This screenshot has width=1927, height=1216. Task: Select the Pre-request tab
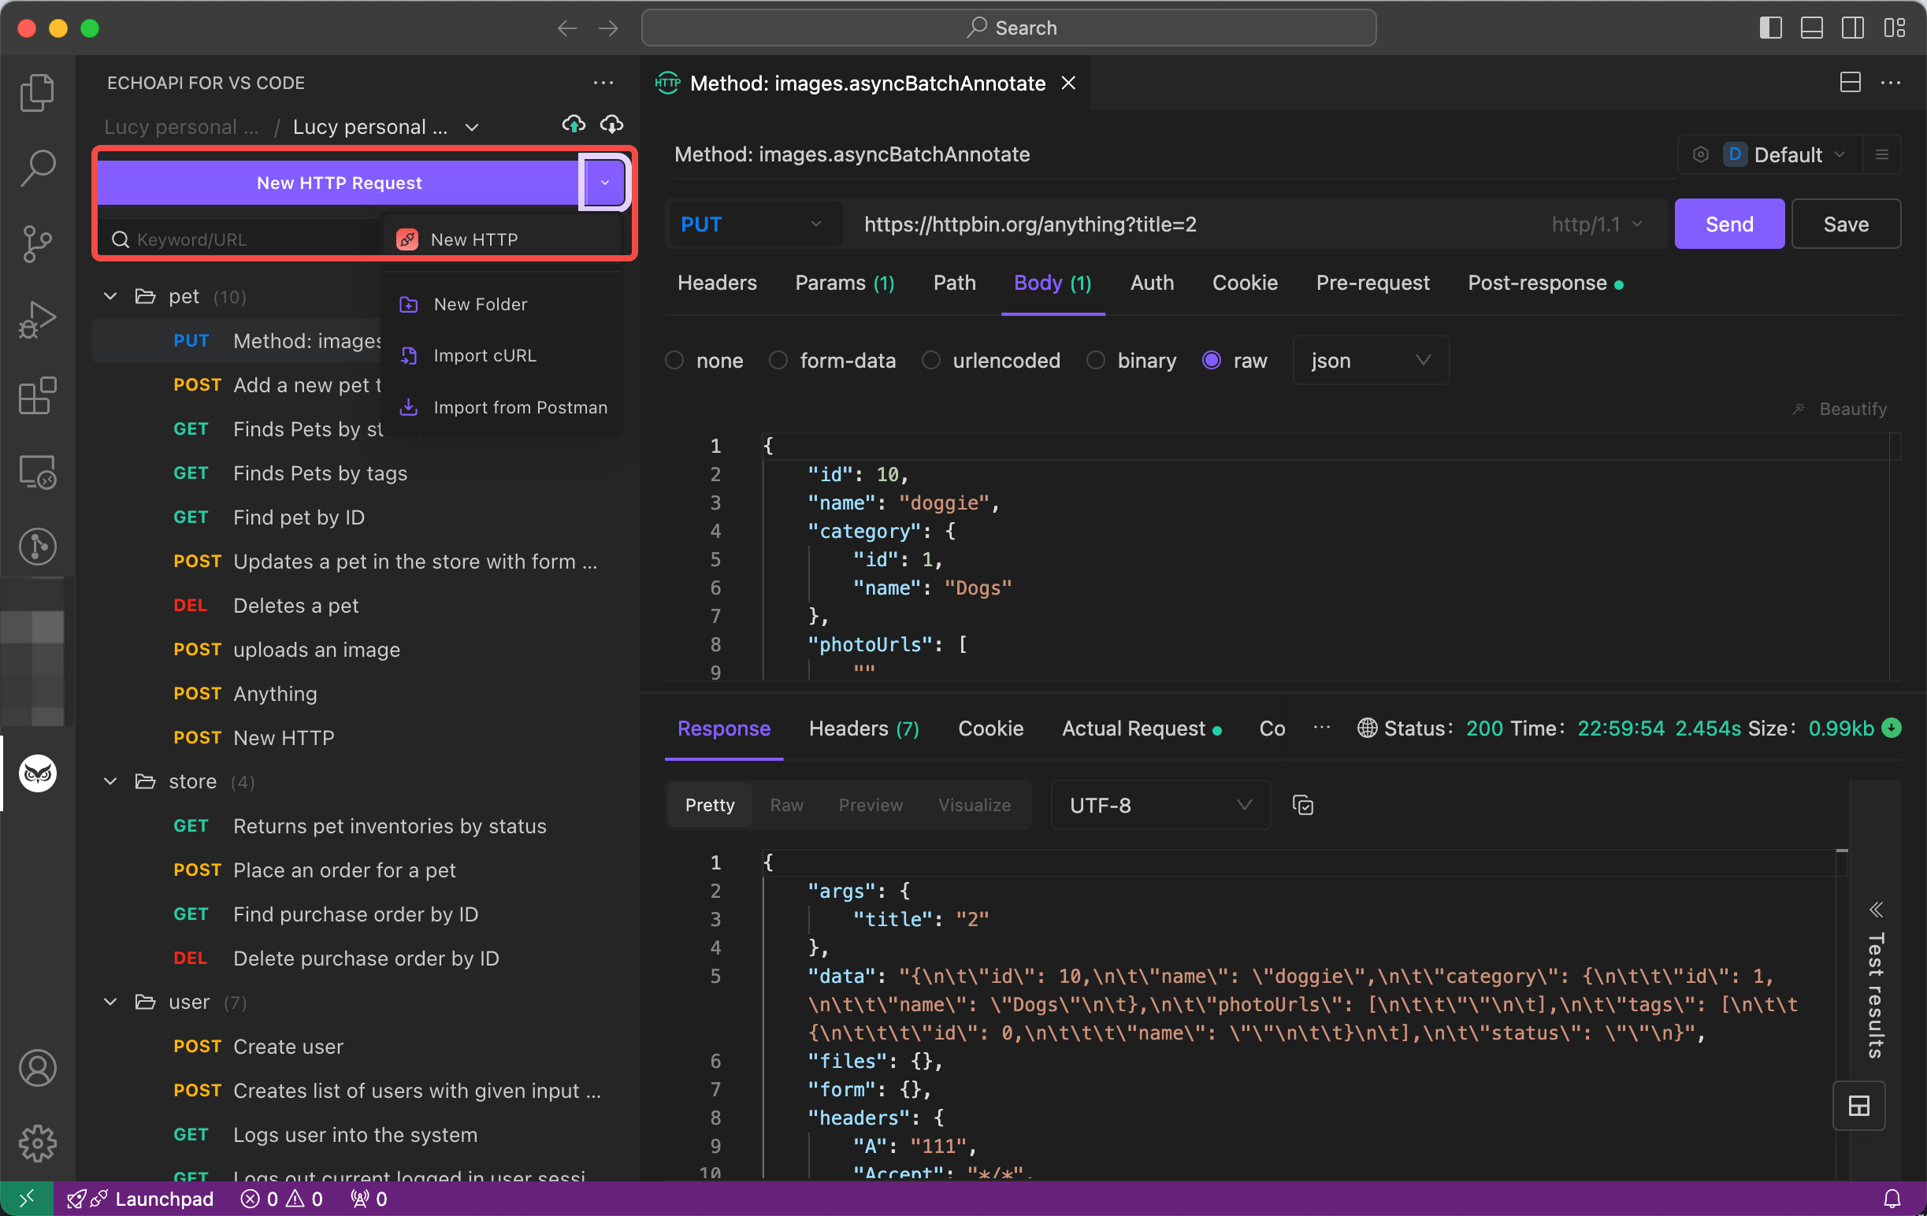1373,283
